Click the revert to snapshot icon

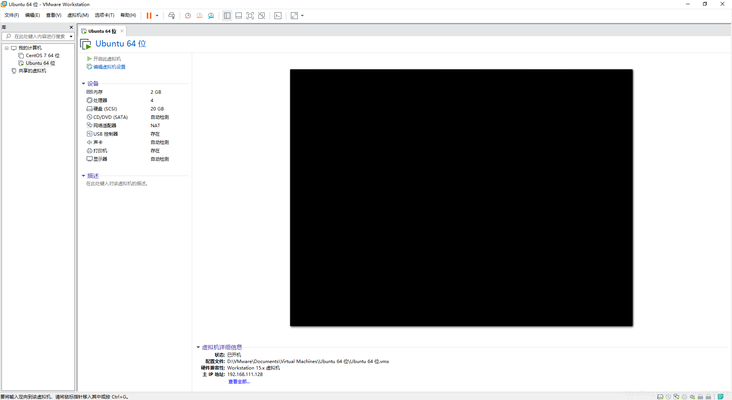(199, 16)
